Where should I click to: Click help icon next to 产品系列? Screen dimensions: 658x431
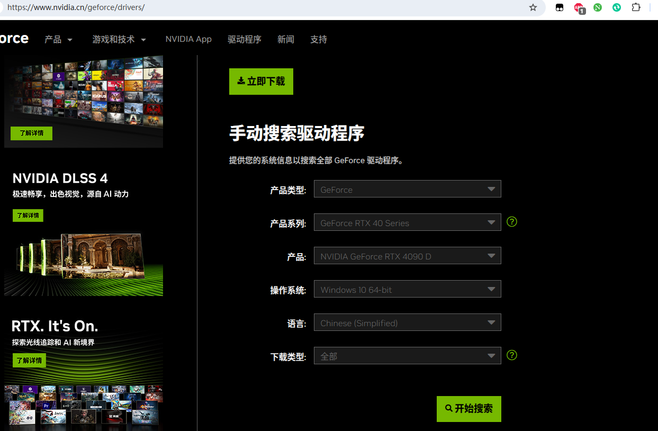coord(511,222)
